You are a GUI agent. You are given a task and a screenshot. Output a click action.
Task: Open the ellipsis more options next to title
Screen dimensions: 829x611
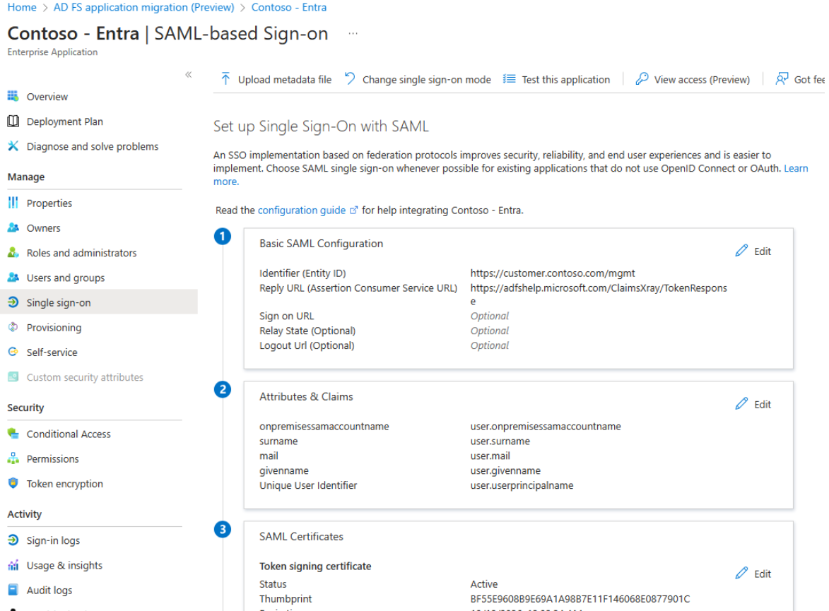tap(353, 34)
